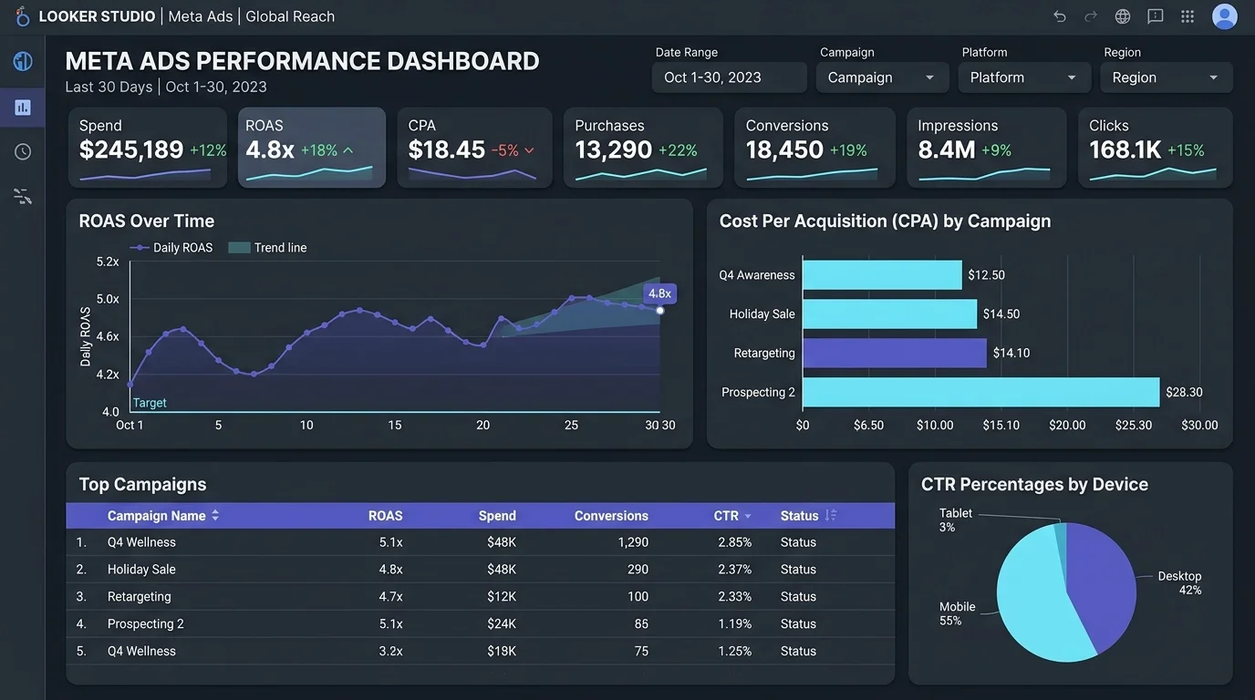Click the Top Campaigns table title
The width and height of the screenshot is (1255, 700).
(143, 484)
